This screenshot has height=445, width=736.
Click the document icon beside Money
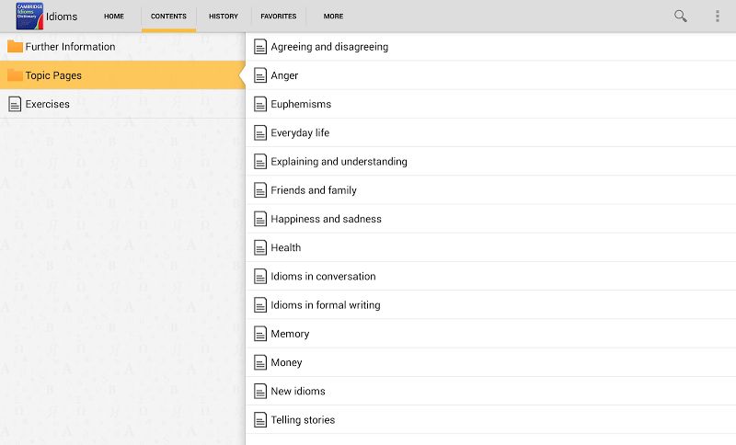pyautogui.click(x=260, y=362)
